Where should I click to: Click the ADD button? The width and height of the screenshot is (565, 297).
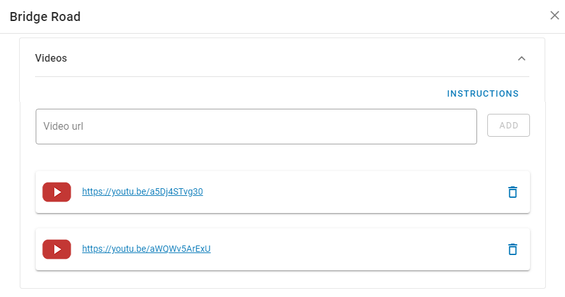(x=508, y=125)
